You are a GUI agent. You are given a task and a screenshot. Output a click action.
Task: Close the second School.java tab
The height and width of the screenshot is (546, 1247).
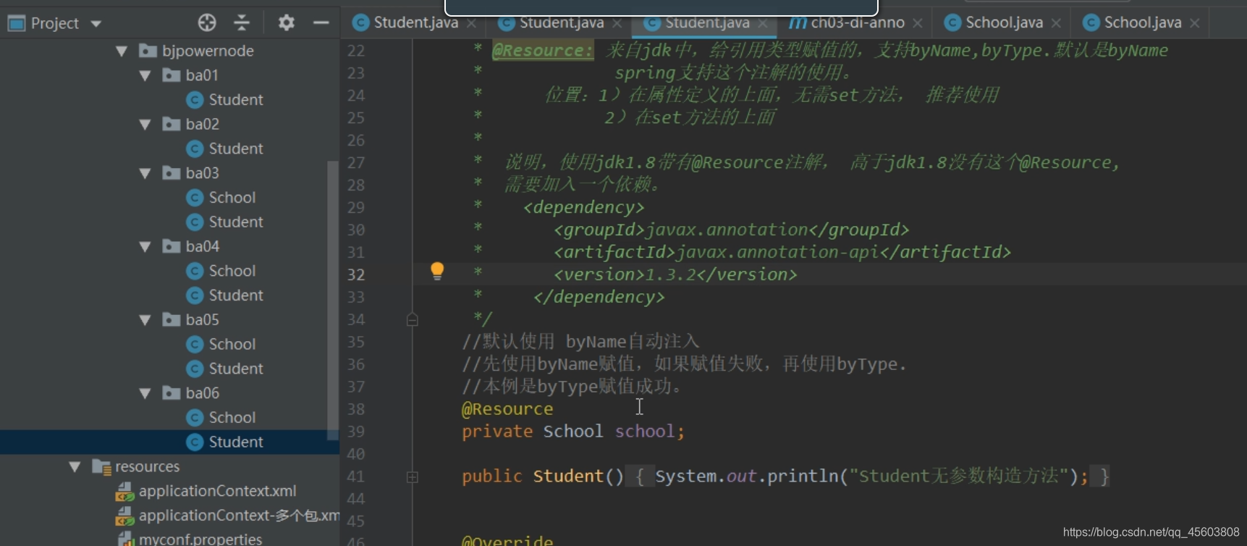coord(1195,24)
